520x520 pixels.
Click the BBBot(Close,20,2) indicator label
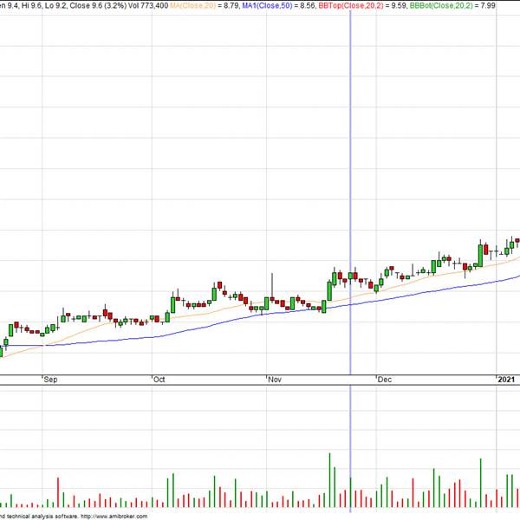pos(441,6)
